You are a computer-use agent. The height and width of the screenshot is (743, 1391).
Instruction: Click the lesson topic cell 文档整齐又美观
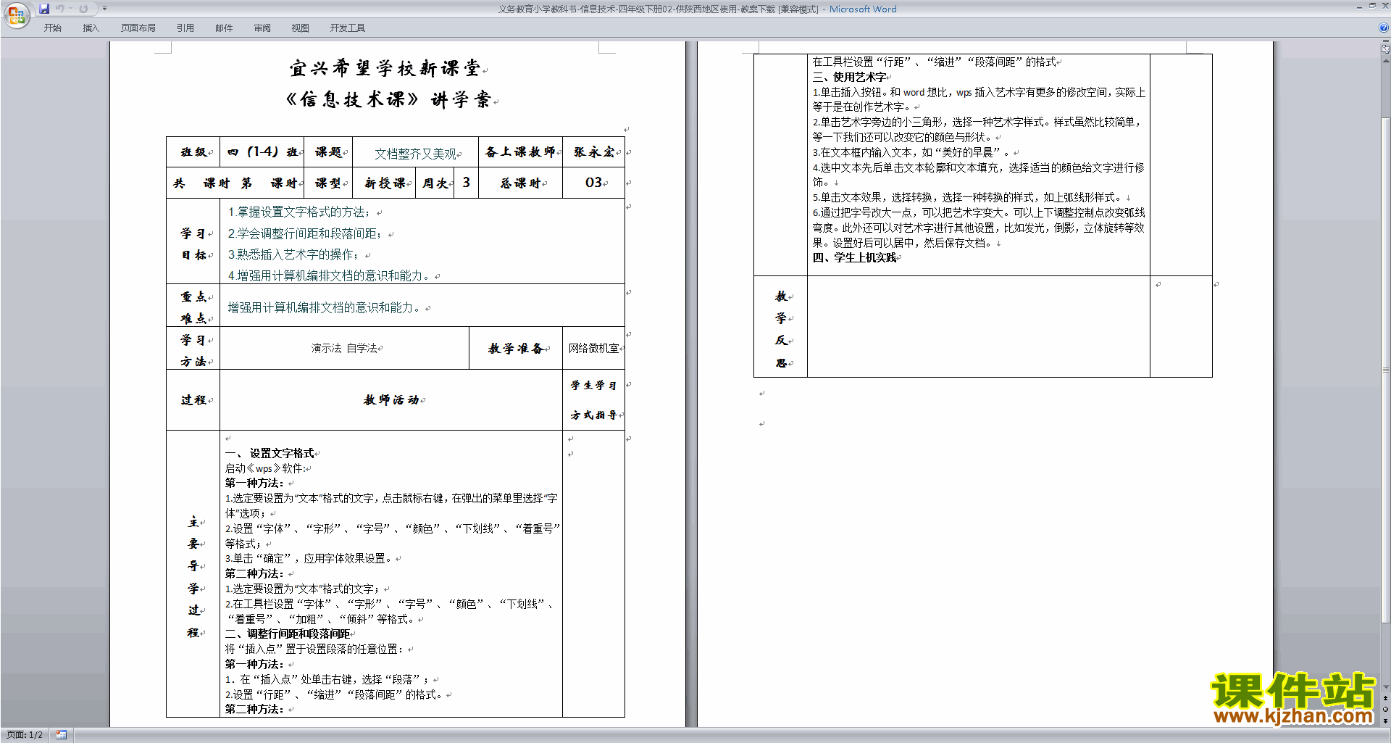tap(415, 154)
